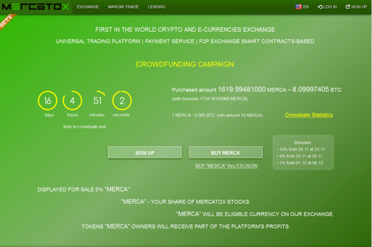Click the 16 days countdown circle

(x=48, y=100)
